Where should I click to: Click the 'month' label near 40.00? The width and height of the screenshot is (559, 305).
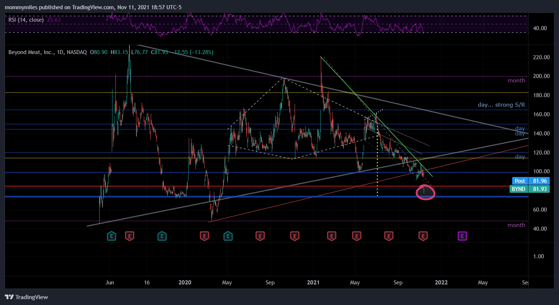[x=516, y=225]
